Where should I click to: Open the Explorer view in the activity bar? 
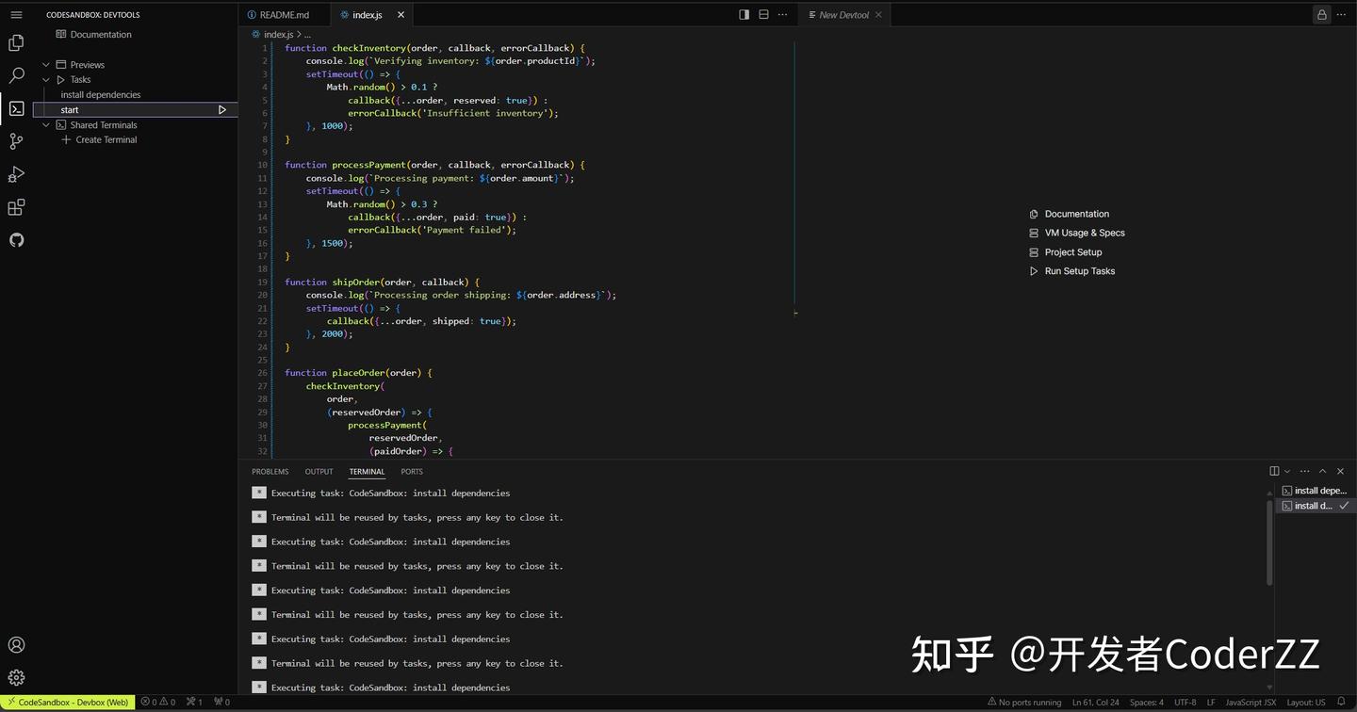coord(16,42)
